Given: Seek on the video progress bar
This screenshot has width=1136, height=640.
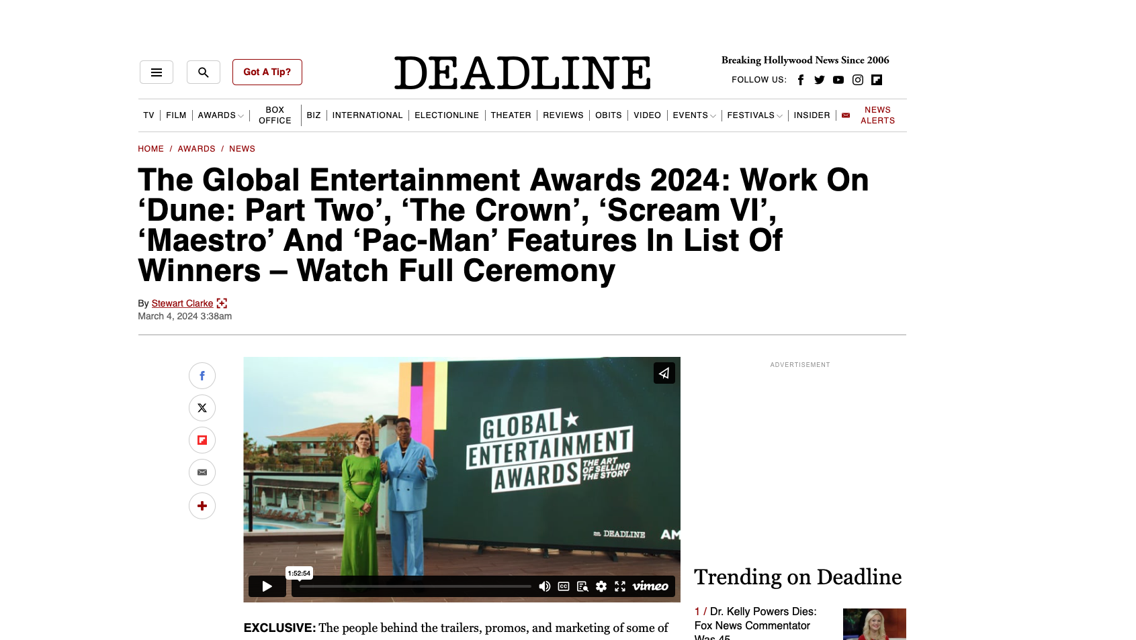Looking at the screenshot, I should pos(415,586).
